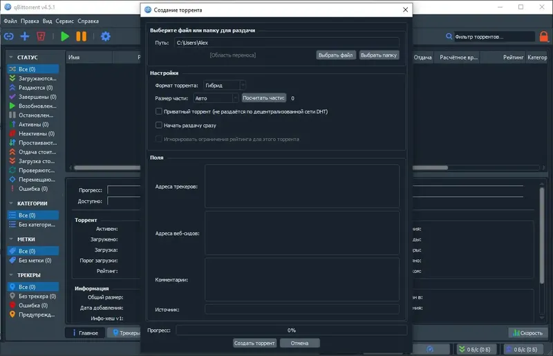Click the Адреса трекеров text area
Viewport: 553px width, 356px height.
(302, 186)
